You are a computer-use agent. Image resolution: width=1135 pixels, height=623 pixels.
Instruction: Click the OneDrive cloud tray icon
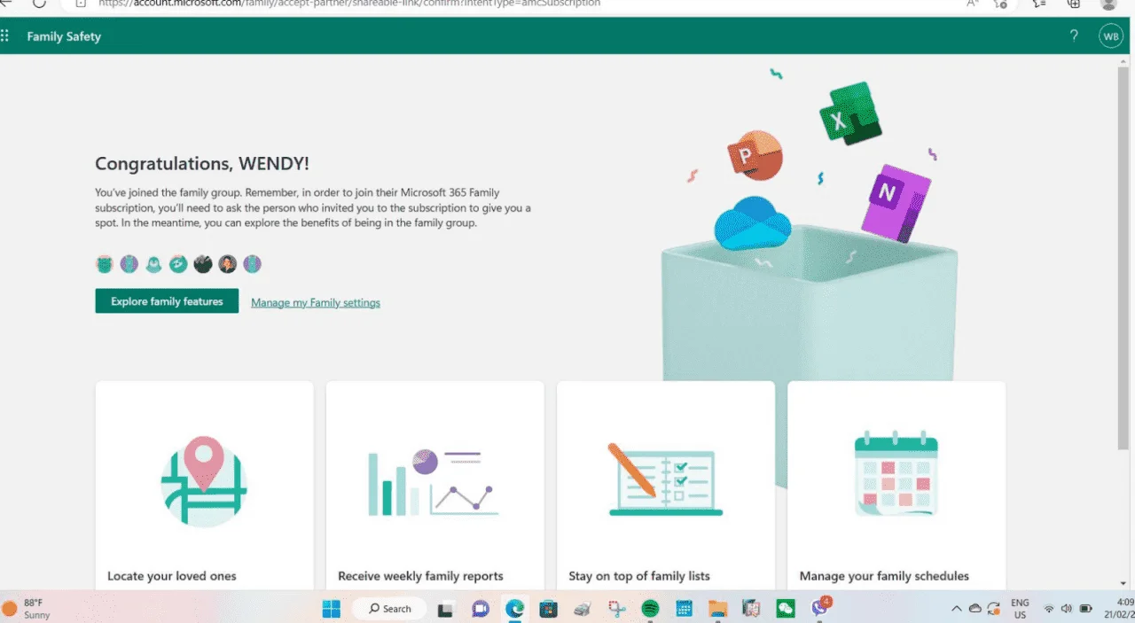coord(975,609)
